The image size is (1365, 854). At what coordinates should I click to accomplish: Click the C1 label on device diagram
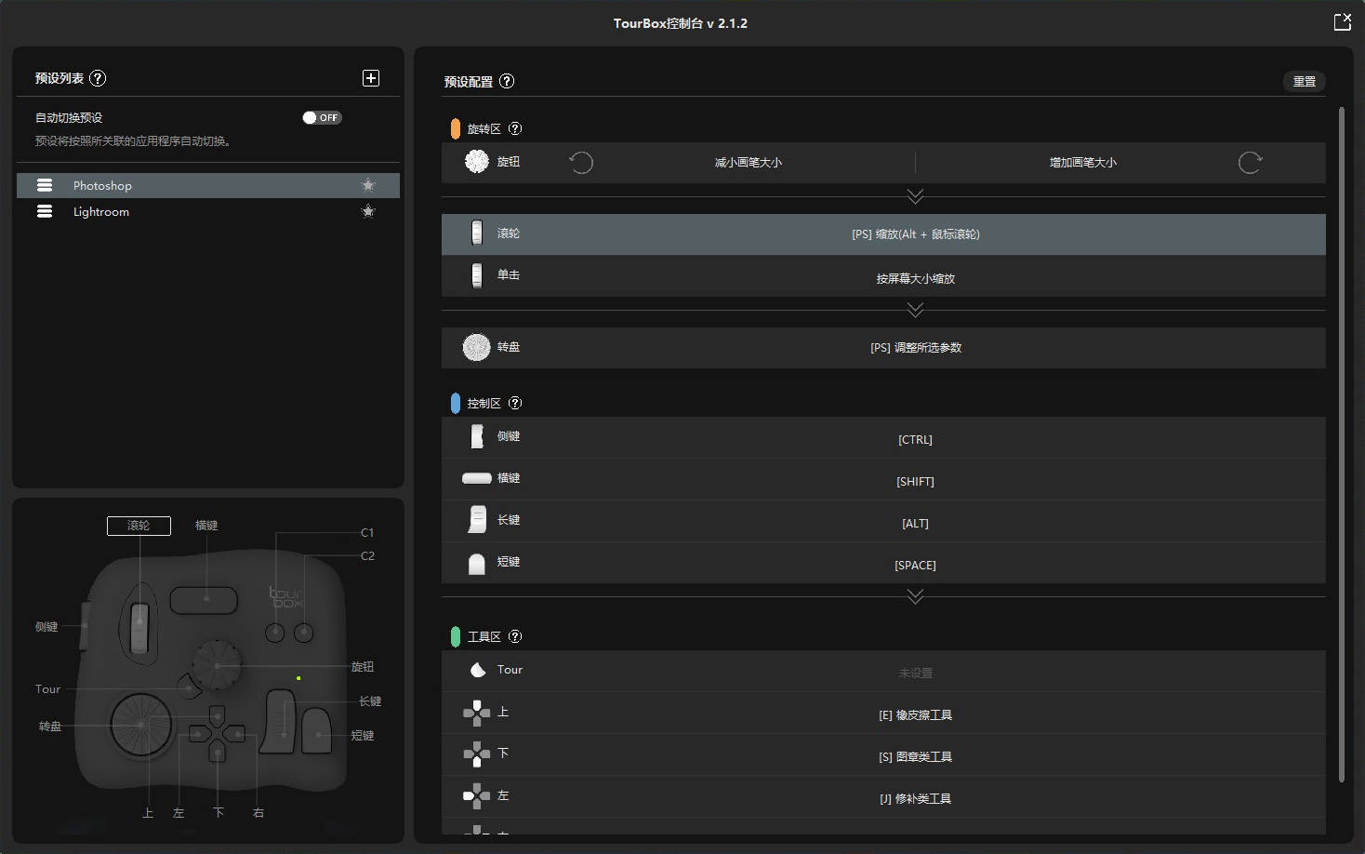[367, 533]
